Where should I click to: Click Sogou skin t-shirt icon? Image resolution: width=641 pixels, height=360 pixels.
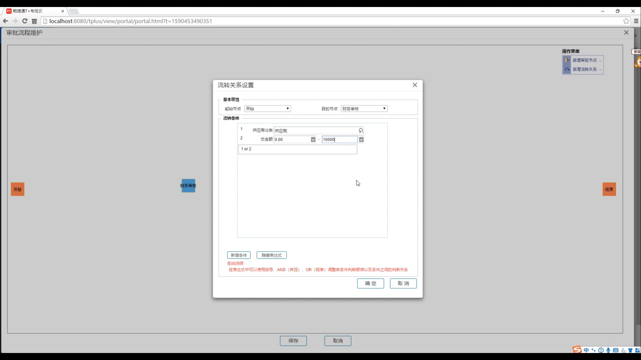pos(630,350)
